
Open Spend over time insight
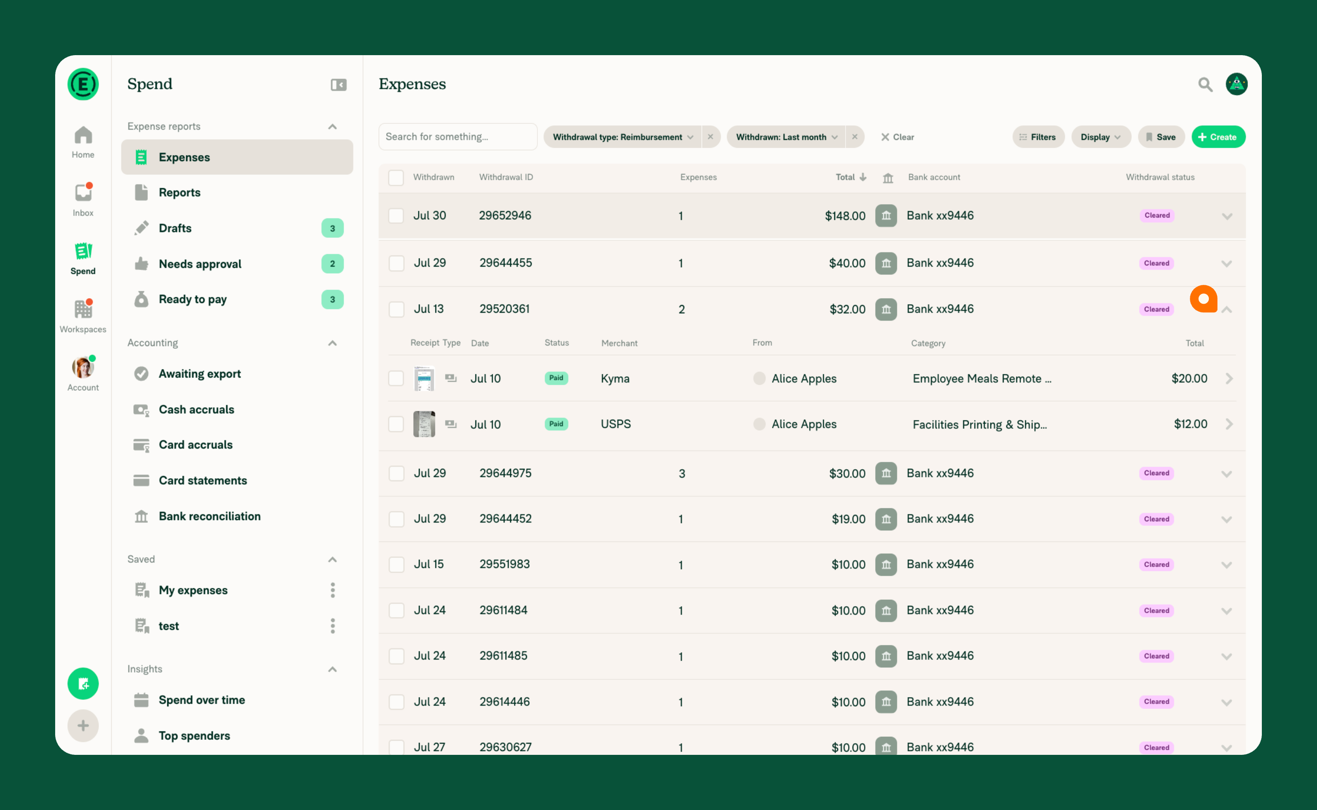point(237,700)
